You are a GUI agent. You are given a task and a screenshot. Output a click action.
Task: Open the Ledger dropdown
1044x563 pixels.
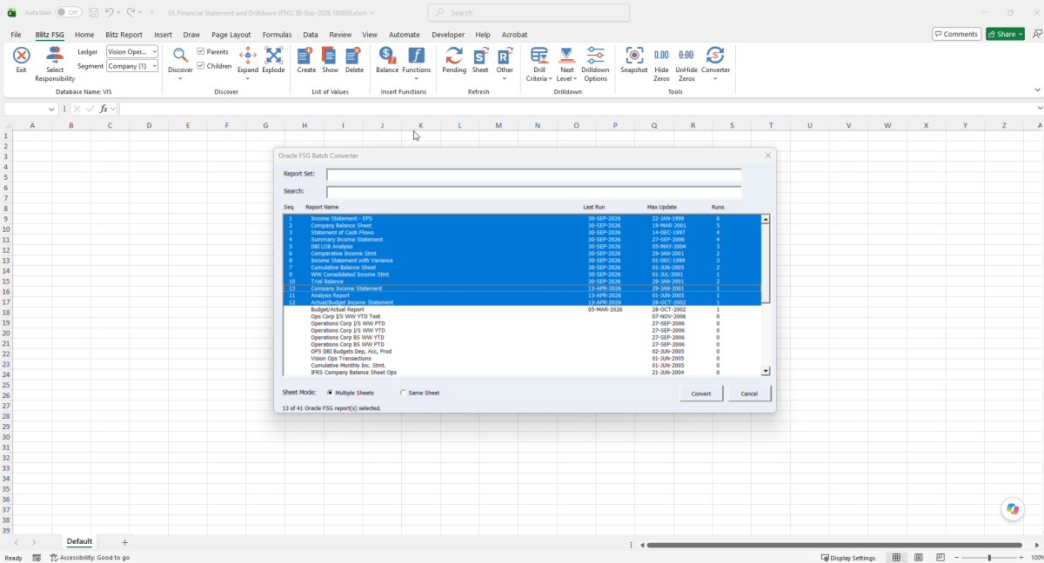click(x=154, y=52)
